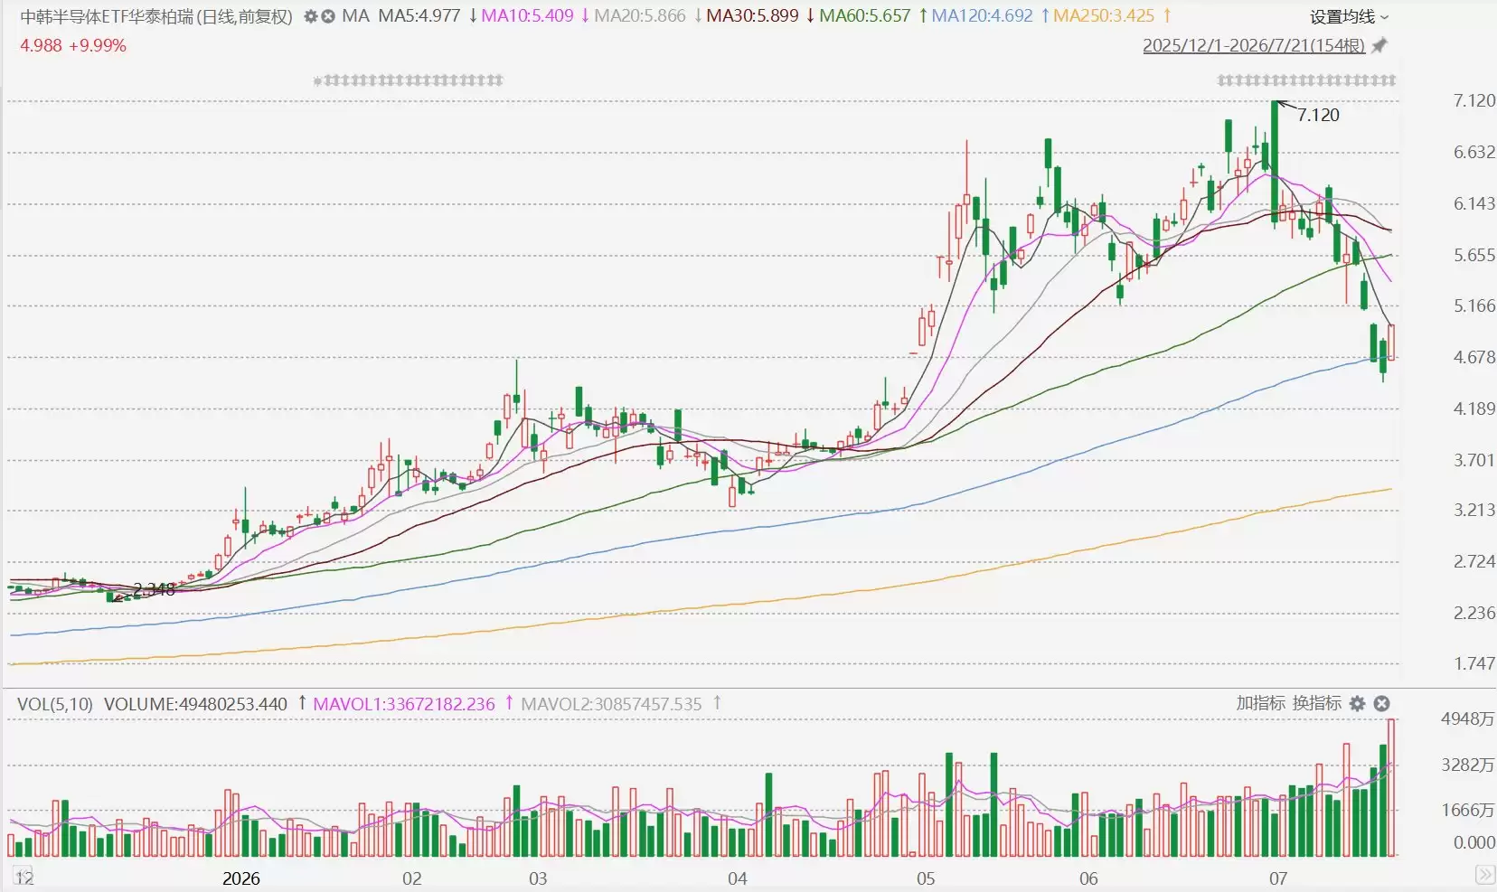Open VOL indicator settings gear icon
Image resolution: width=1497 pixels, height=892 pixels.
click(1357, 703)
